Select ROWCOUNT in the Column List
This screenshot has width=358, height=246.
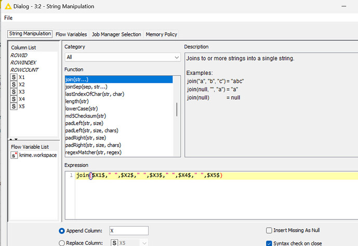point(24,70)
